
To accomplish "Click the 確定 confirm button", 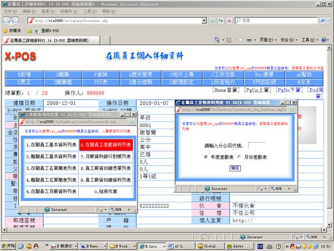I will tap(235, 168).
